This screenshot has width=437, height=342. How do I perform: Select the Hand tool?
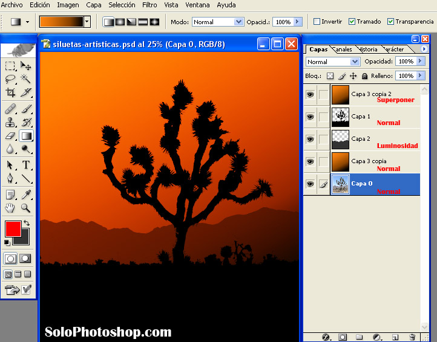10,208
